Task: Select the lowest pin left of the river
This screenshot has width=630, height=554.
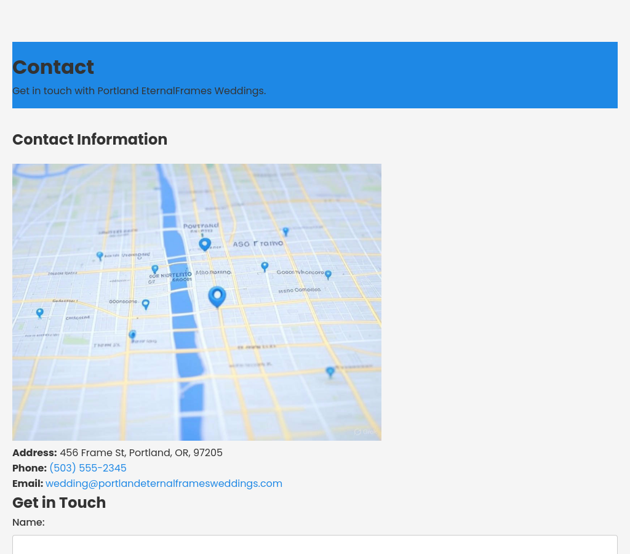Action: click(x=132, y=335)
